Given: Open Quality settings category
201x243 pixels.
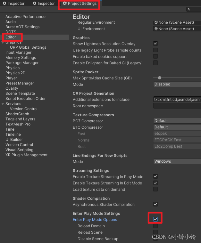Looking at the screenshot, I should point(12,88).
